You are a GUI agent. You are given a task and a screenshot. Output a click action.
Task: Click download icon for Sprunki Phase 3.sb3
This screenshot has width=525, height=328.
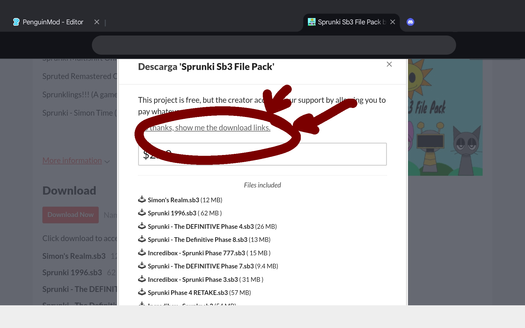coord(142,279)
